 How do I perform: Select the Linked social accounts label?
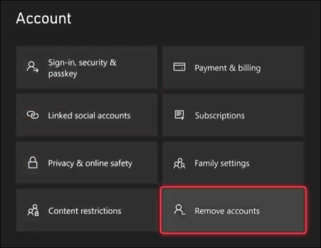89,116
